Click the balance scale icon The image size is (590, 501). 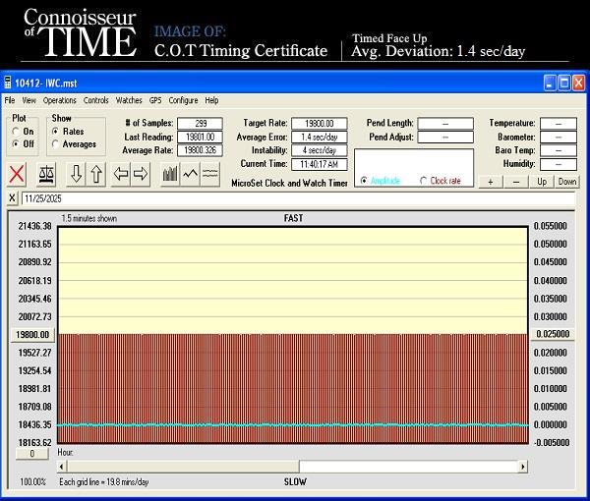(46, 175)
